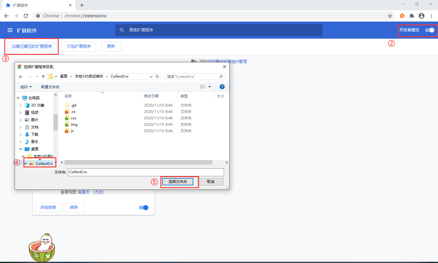Open the Chrome profile avatar icon
The image size is (438, 263).
[x=422, y=16]
